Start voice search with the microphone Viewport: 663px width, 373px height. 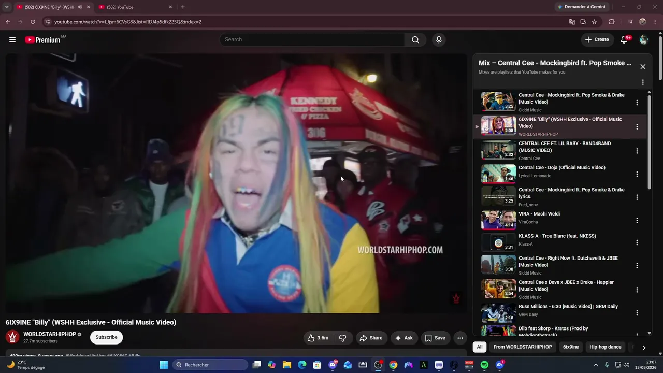[439, 40]
